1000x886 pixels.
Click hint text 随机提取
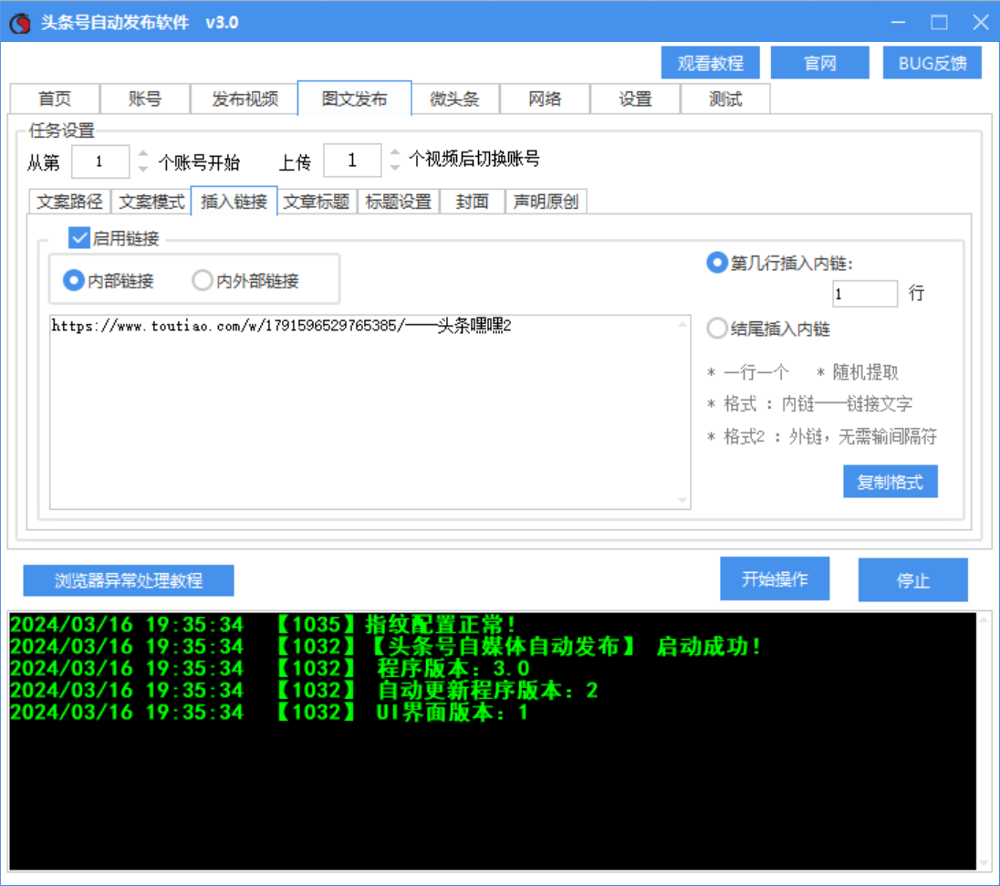click(858, 372)
